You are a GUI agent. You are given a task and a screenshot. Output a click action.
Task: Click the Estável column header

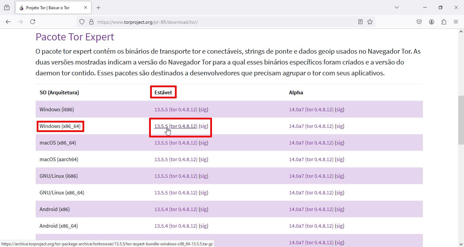(163, 93)
